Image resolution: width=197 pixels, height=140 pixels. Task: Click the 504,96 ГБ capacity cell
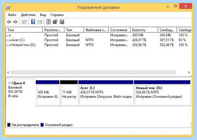(139, 45)
